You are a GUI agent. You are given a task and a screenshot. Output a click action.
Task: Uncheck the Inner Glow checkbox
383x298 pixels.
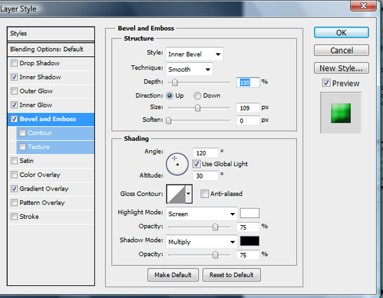(14, 105)
